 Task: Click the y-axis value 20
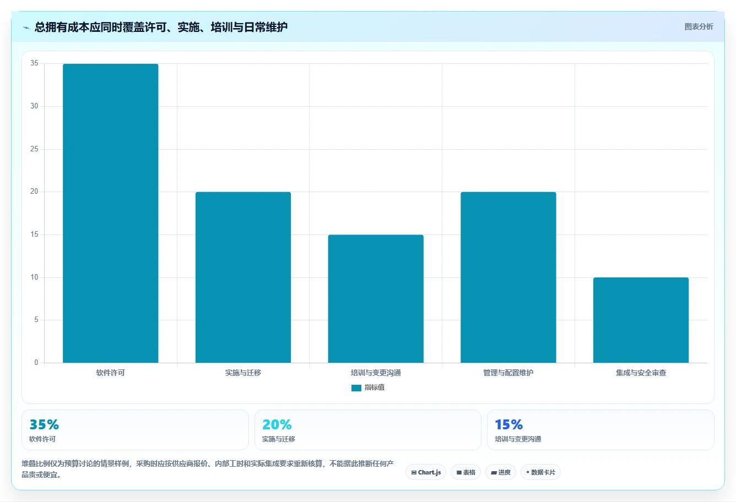click(34, 192)
